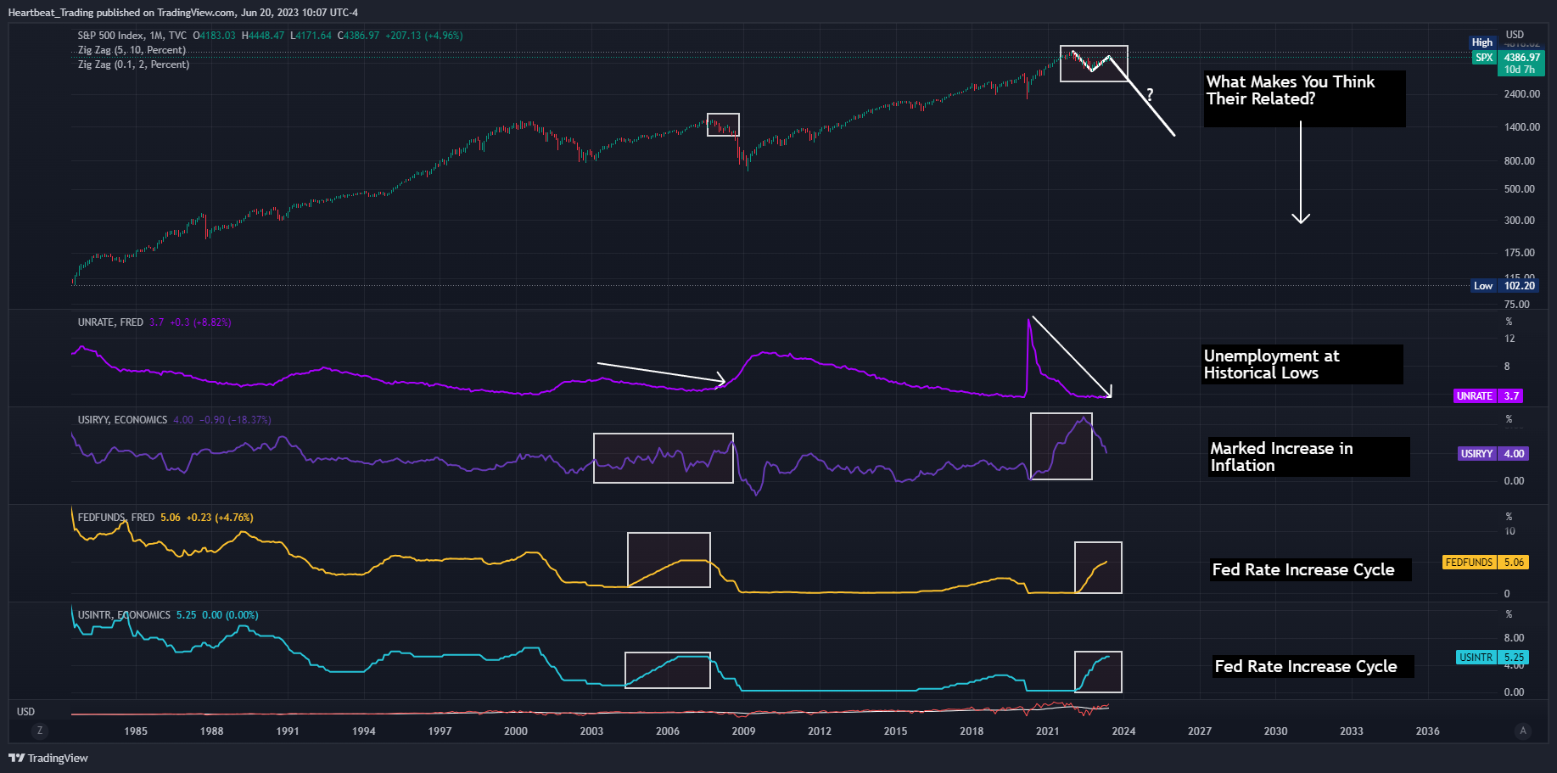Click the FEDFUNDS 5.06 axis label

point(1486,563)
